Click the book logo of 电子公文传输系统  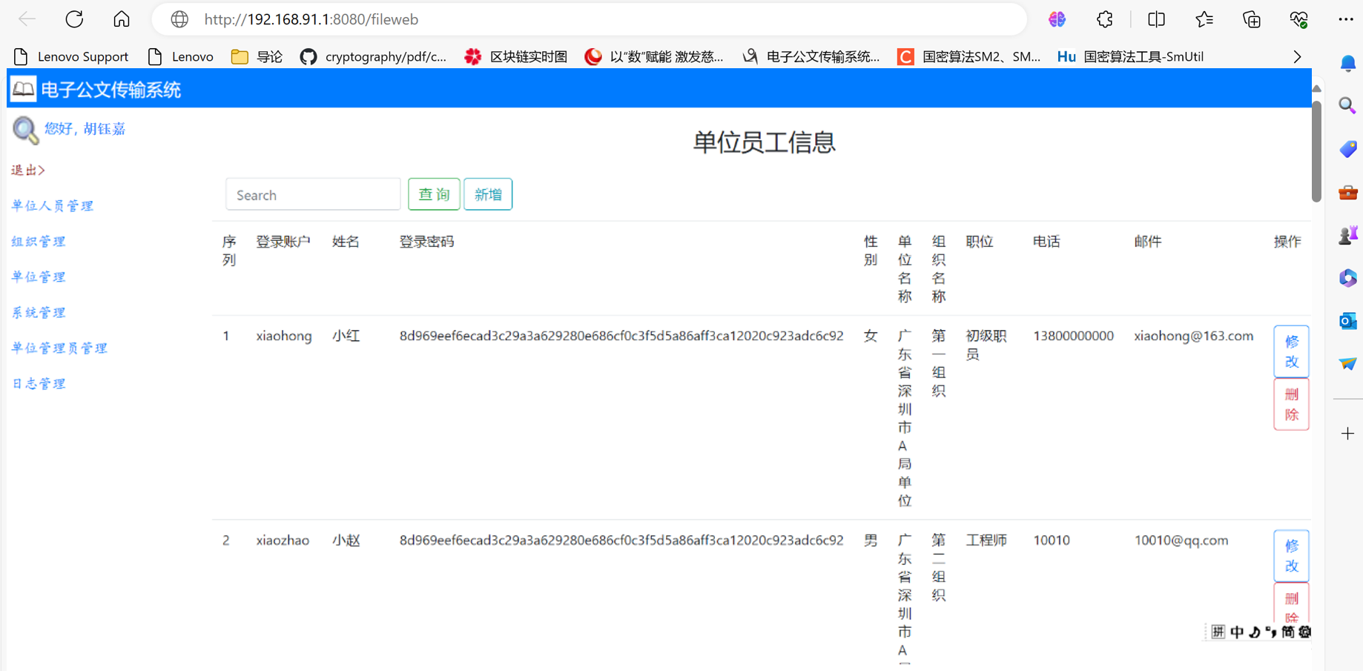click(x=23, y=89)
